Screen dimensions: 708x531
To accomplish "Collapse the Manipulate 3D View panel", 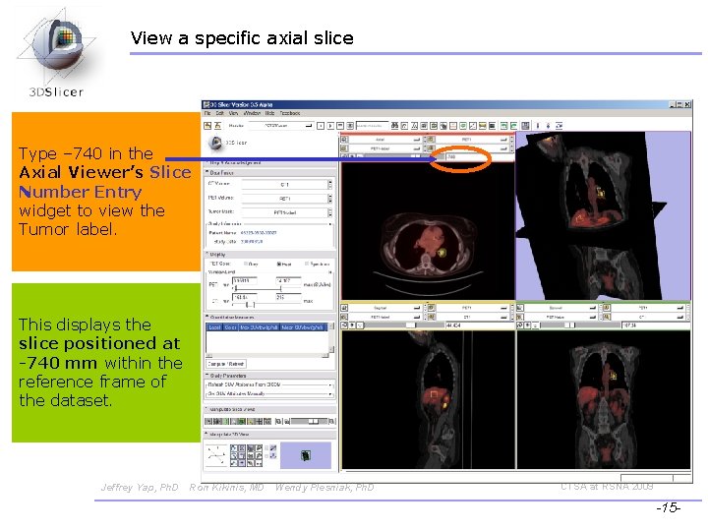I will click(x=207, y=435).
